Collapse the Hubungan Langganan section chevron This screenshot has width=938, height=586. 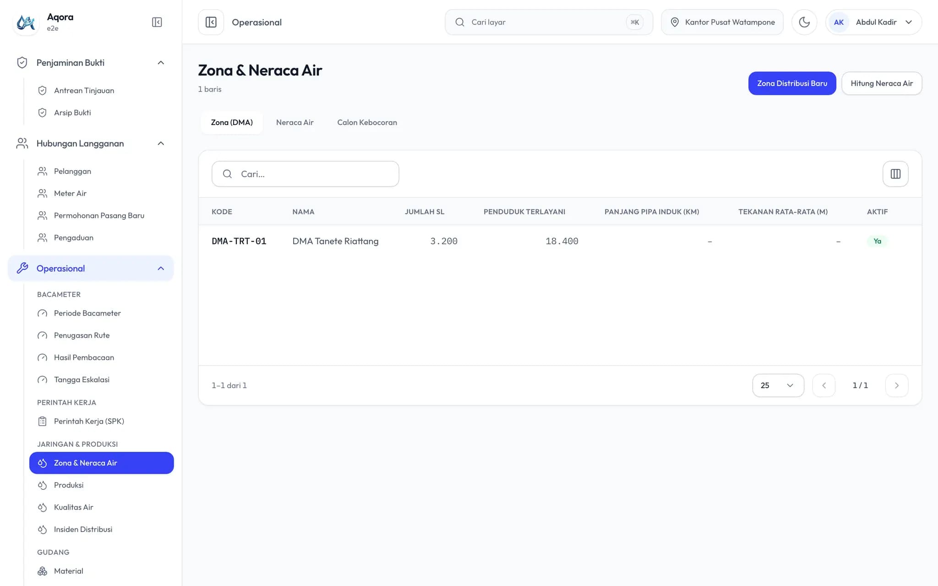[161, 143]
